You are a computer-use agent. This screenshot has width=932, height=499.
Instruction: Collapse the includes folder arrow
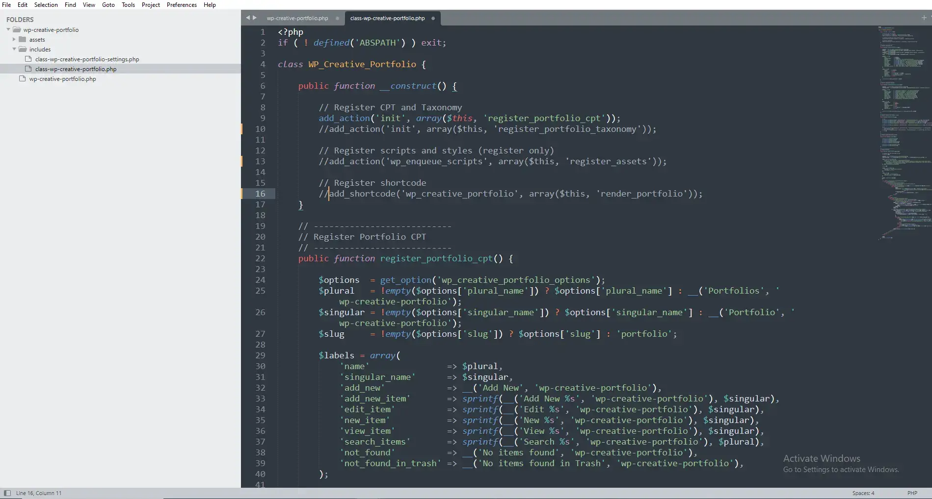[x=14, y=49]
